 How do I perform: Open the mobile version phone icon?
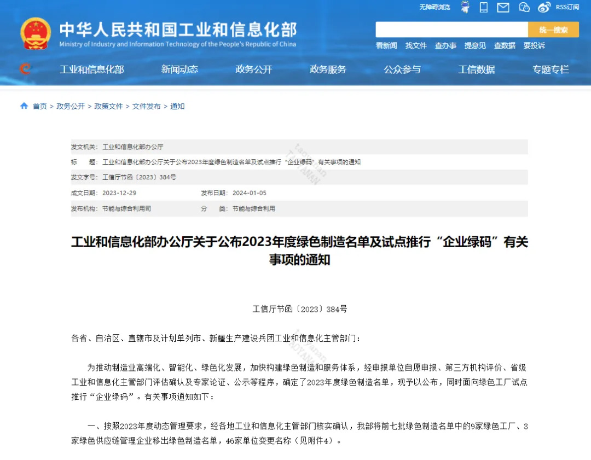coord(484,7)
